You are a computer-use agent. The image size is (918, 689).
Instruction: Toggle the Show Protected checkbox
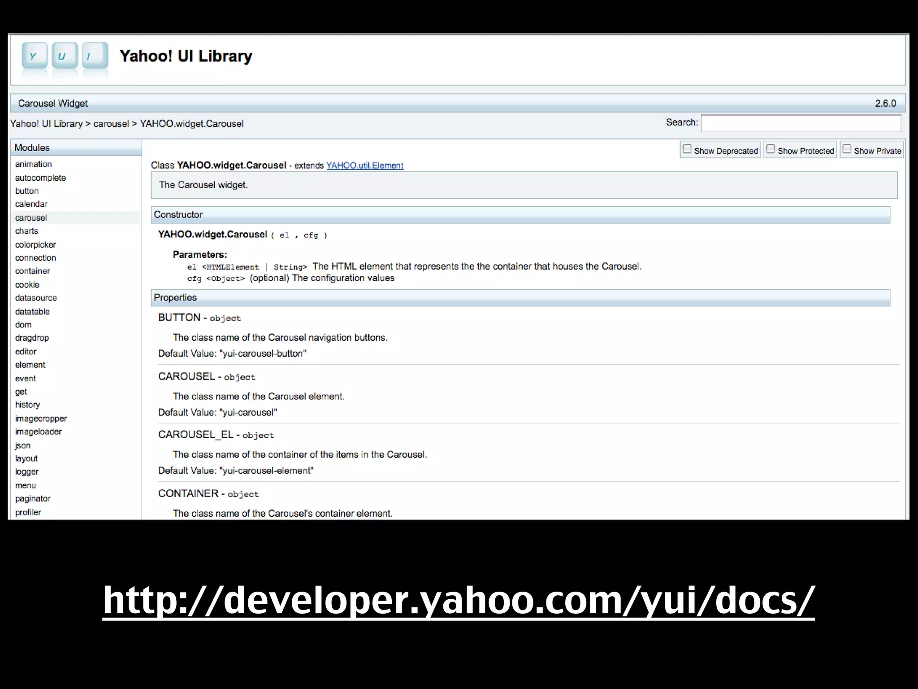tap(771, 149)
